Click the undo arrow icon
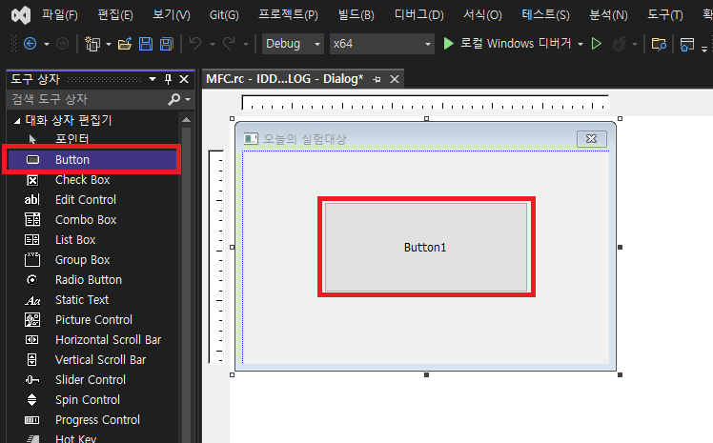 [x=195, y=43]
